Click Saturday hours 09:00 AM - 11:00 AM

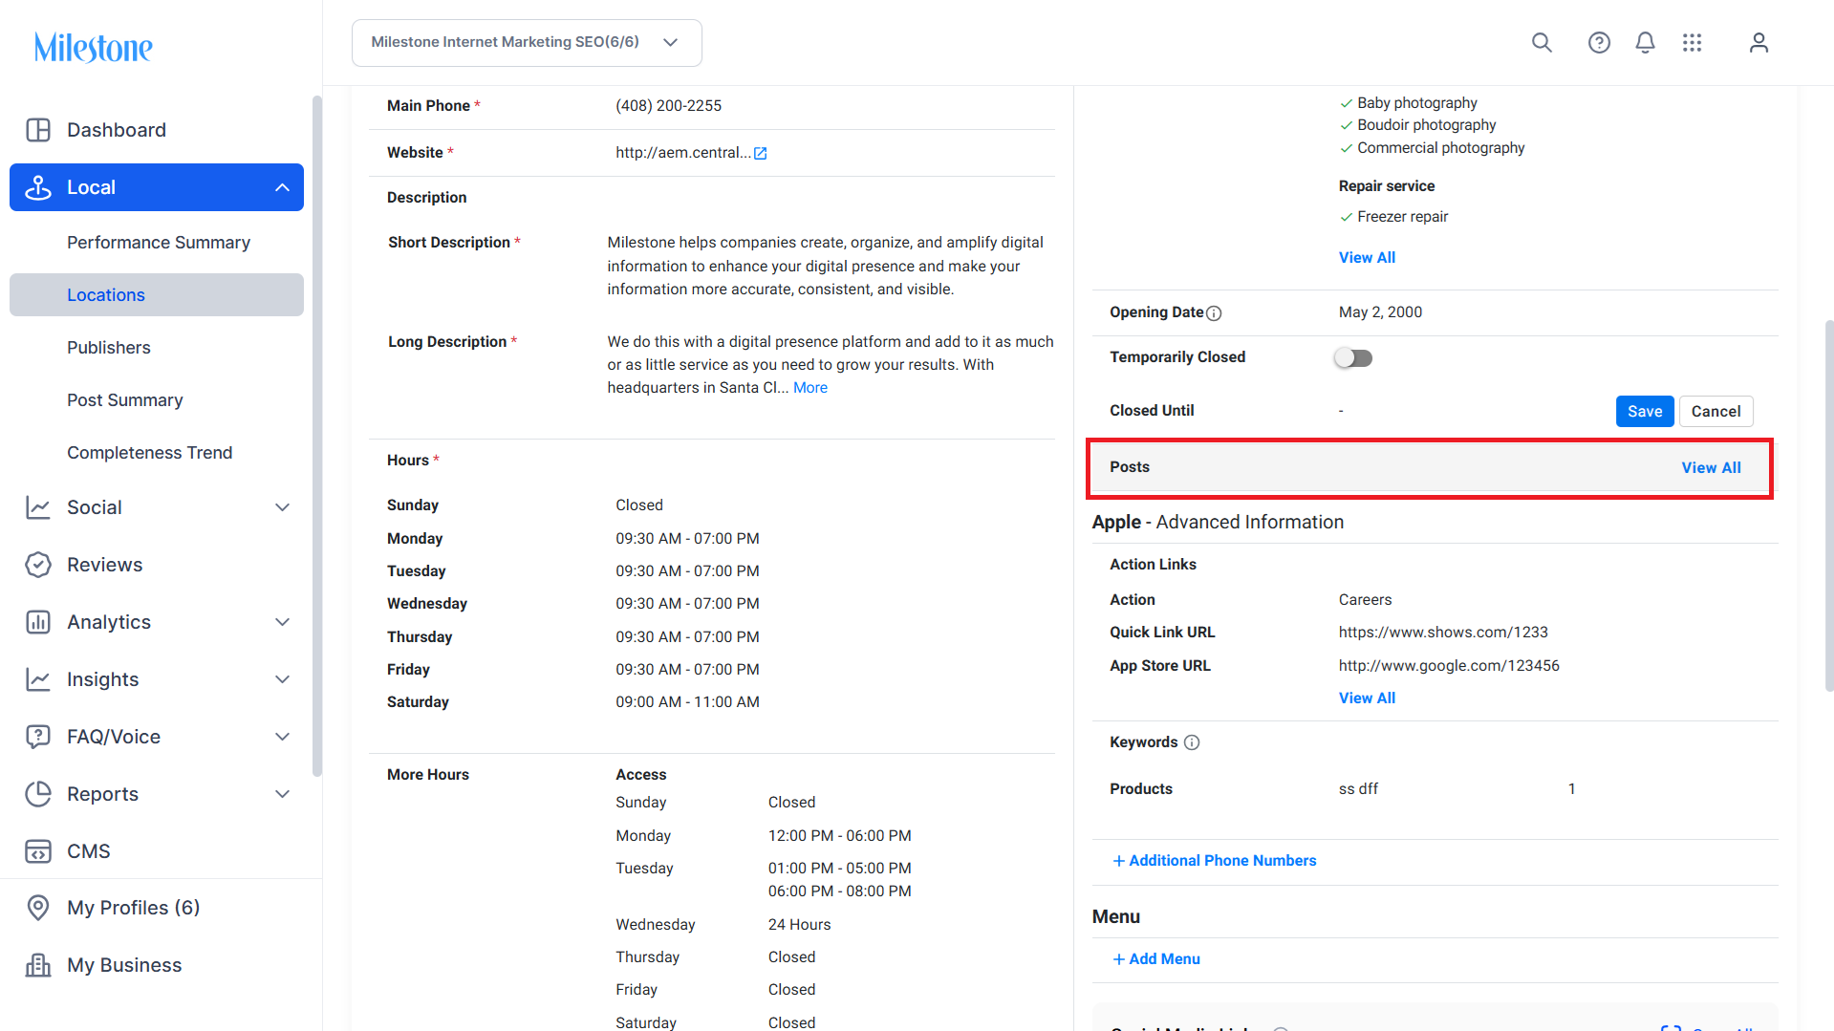pos(688,702)
